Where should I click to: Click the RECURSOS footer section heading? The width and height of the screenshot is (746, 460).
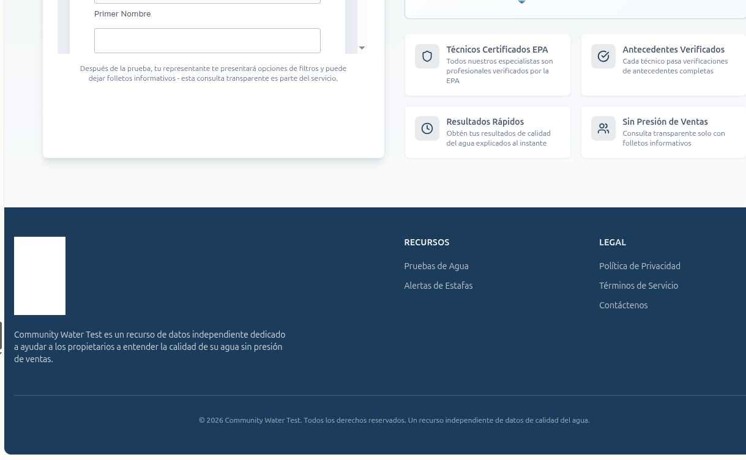[x=427, y=242]
